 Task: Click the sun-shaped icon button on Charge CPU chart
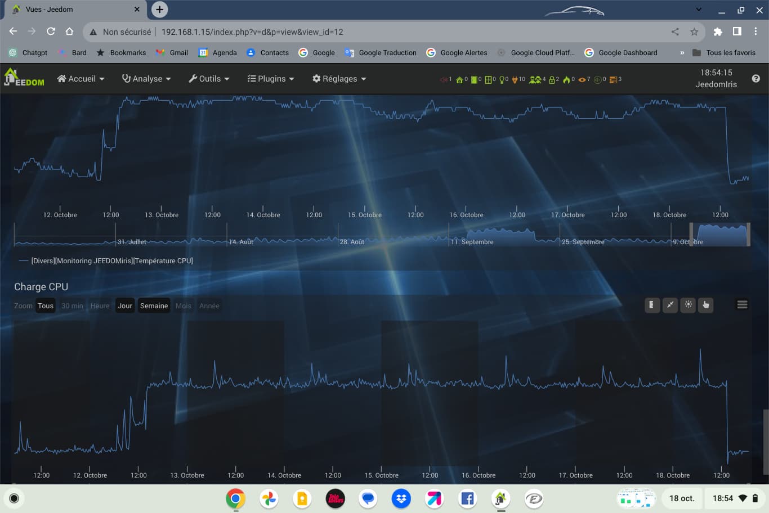pyautogui.click(x=688, y=305)
